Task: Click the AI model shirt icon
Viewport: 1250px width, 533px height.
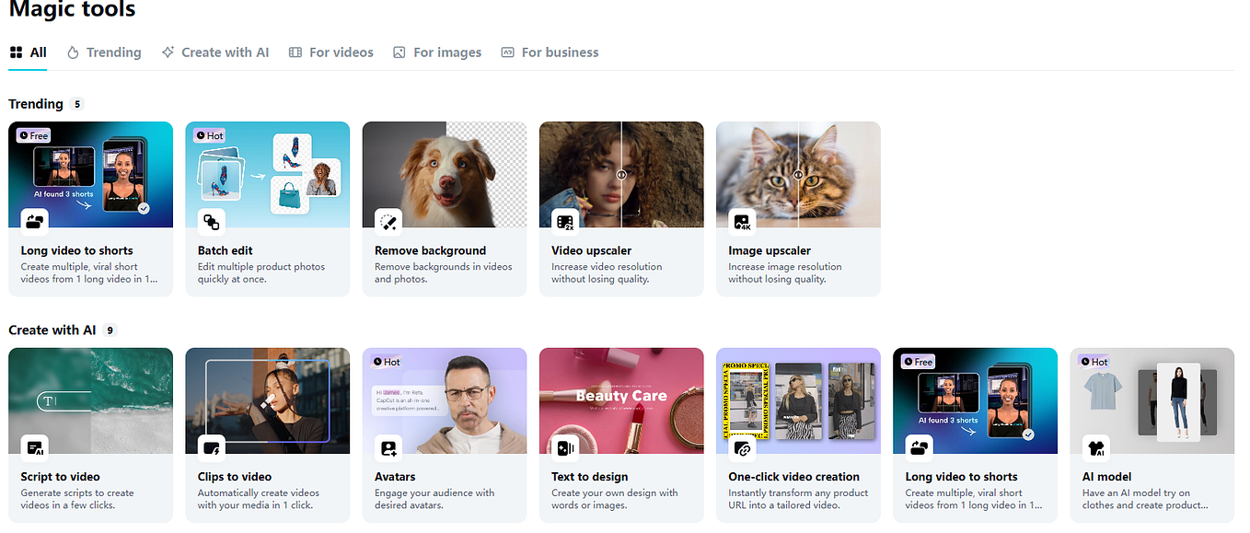Action: pos(1095,447)
